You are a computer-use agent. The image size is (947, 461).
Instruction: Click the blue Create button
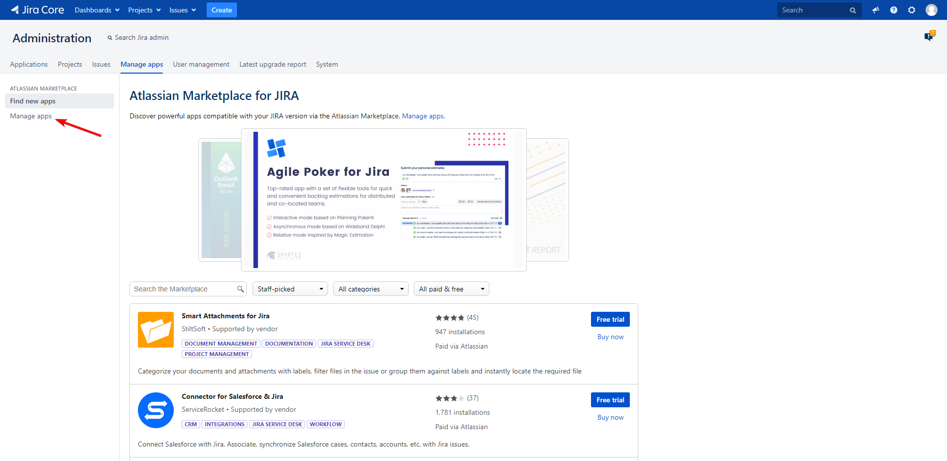[x=222, y=10]
